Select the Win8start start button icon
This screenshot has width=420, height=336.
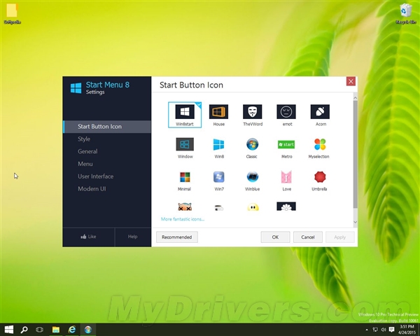click(185, 115)
